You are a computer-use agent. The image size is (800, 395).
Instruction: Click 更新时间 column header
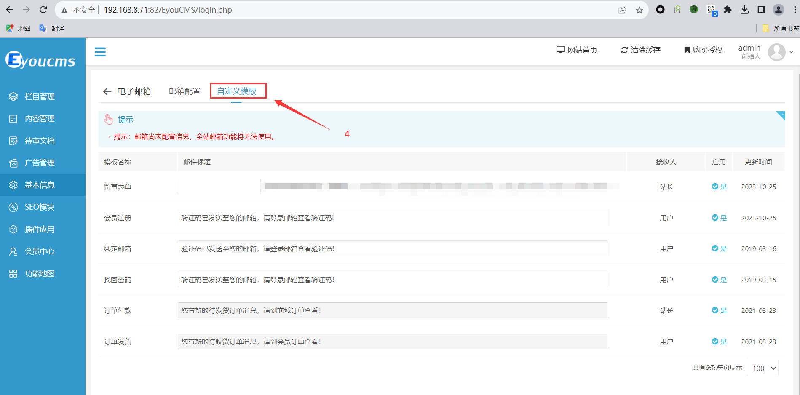tap(758, 162)
